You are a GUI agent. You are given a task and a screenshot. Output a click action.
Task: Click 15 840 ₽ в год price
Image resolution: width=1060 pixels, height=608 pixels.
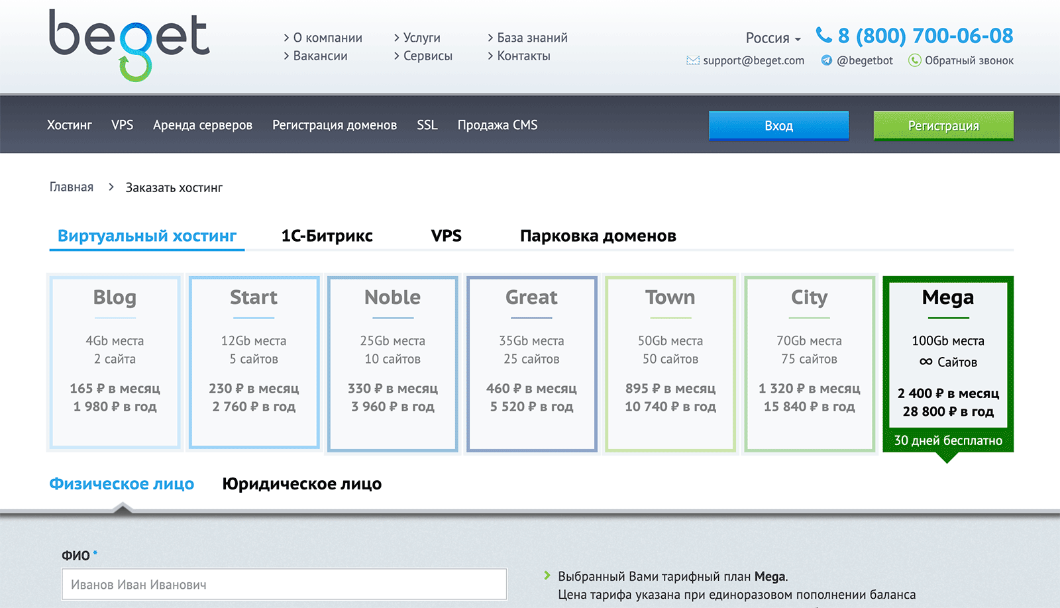coord(809,406)
